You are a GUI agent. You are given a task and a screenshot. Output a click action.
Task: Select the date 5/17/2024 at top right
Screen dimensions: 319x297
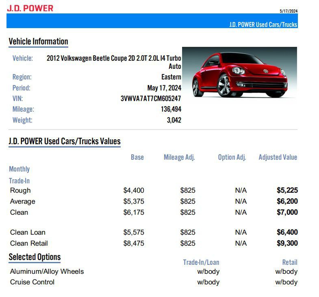point(289,11)
